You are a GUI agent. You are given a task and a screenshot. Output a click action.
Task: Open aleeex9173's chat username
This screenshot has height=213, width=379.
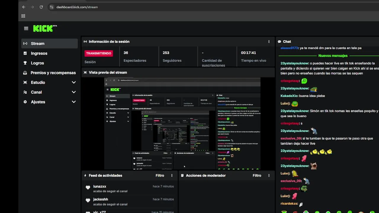pyautogui.click(x=289, y=48)
